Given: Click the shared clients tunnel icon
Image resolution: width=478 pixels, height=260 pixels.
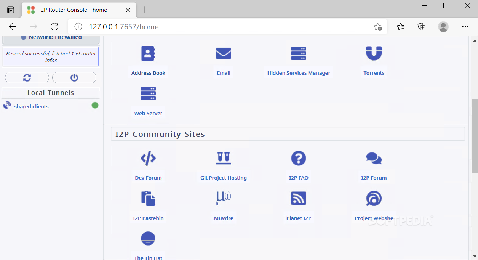Looking at the screenshot, I should 7,105.
